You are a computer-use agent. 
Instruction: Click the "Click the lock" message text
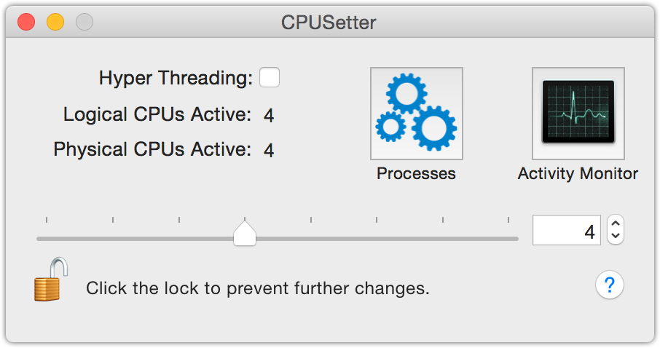pos(257,288)
